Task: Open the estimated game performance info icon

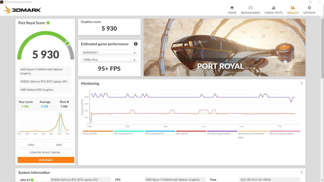Action: pyautogui.click(x=136, y=44)
